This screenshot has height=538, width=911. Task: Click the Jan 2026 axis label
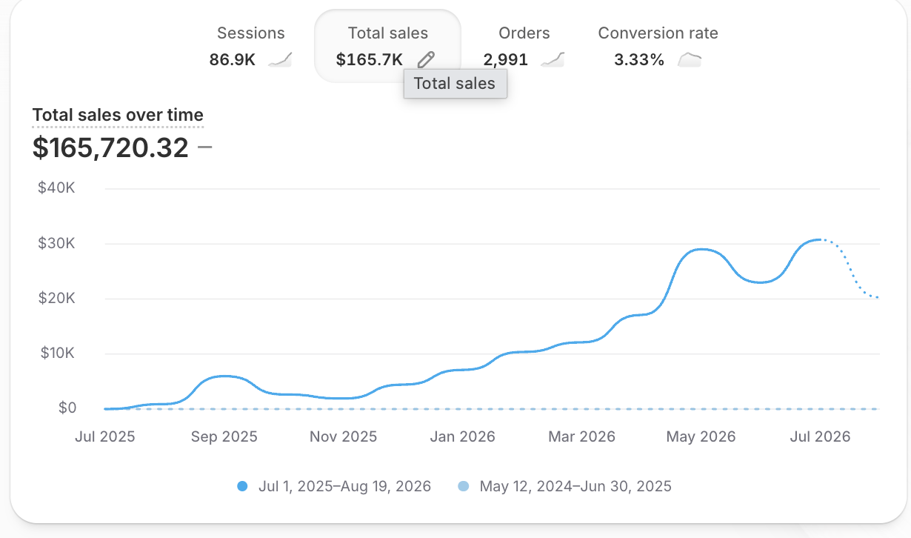[462, 436]
